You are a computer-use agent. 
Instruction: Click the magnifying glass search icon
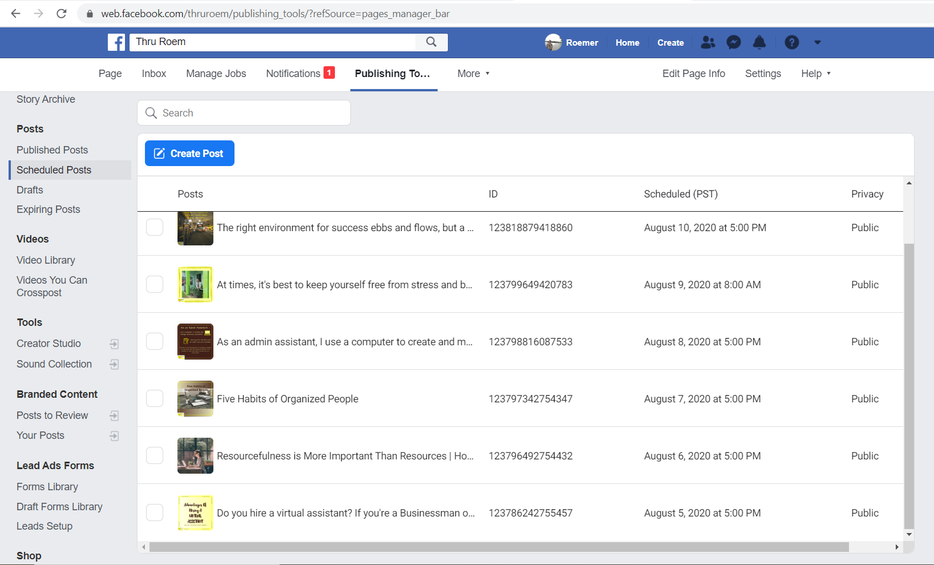coord(431,42)
